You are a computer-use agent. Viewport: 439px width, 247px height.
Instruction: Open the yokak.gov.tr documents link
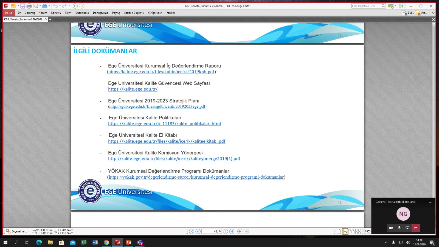pyautogui.click(x=196, y=177)
